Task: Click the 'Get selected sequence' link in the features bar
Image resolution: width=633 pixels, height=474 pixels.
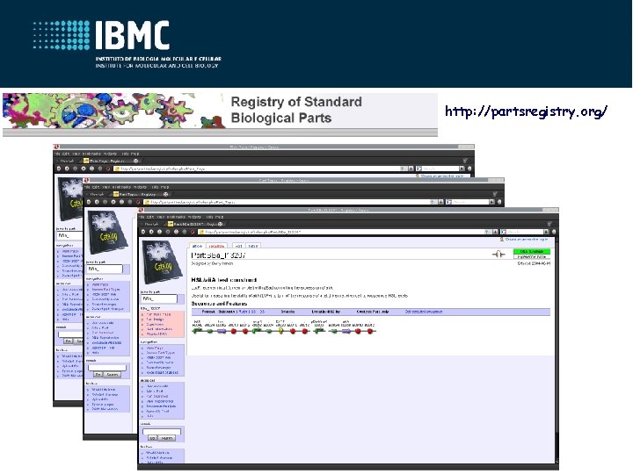Action: coord(424,312)
